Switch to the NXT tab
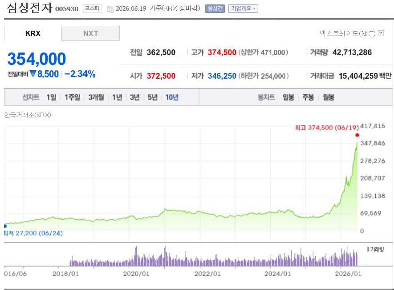 (x=90, y=33)
